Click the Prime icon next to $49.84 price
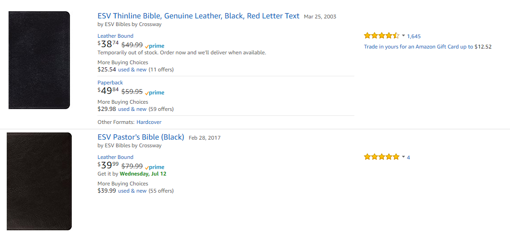The image size is (510, 233). click(155, 92)
